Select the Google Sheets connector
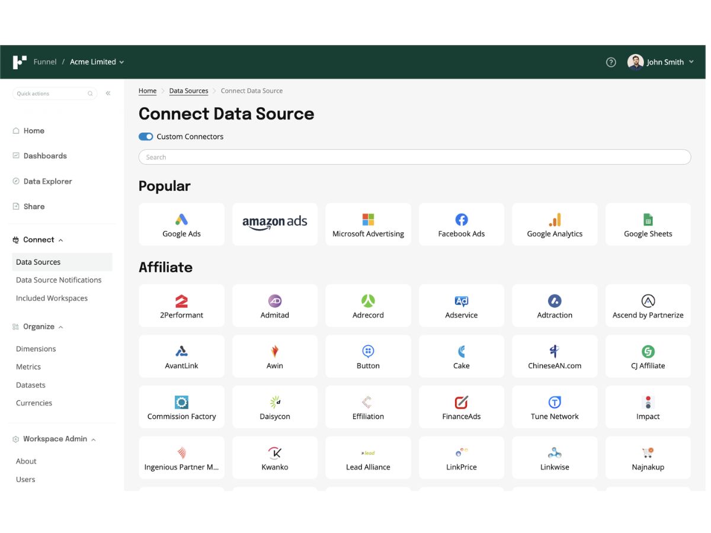Viewport: 711px width, 533px height. pyautogui.click(x=648, y=224)
